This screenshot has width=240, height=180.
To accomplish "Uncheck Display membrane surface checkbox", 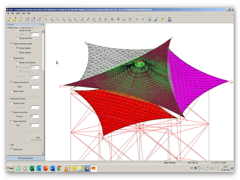I will pyautogui.click(x=11, y=43).
